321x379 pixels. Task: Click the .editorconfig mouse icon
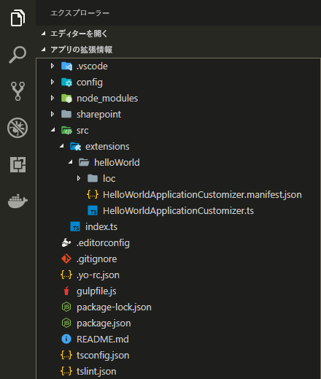(x=66, y=242)
